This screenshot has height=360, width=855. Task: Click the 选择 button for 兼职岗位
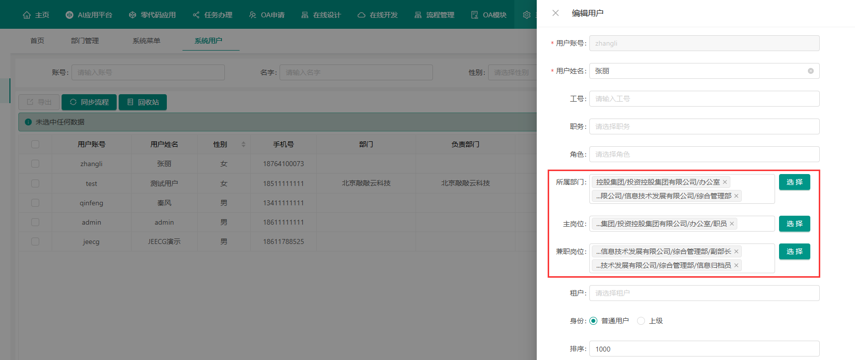(x=794, y=251)
